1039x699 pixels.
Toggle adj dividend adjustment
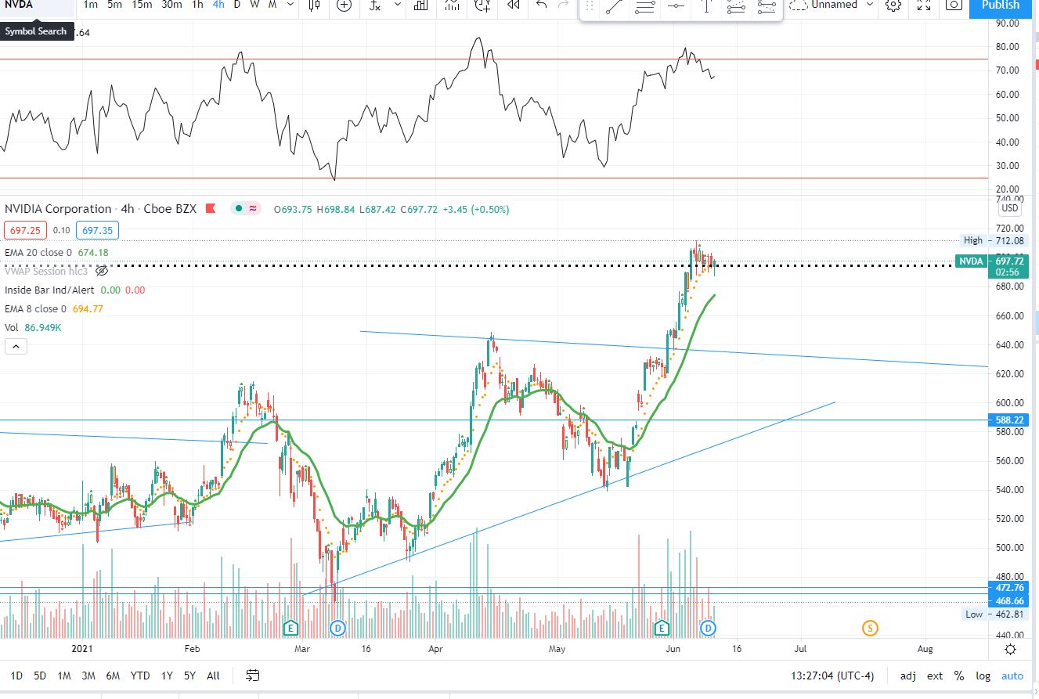coord(907,676)
